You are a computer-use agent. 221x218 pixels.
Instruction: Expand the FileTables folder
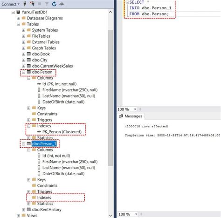pyautogui.click(x=23, y=36)
